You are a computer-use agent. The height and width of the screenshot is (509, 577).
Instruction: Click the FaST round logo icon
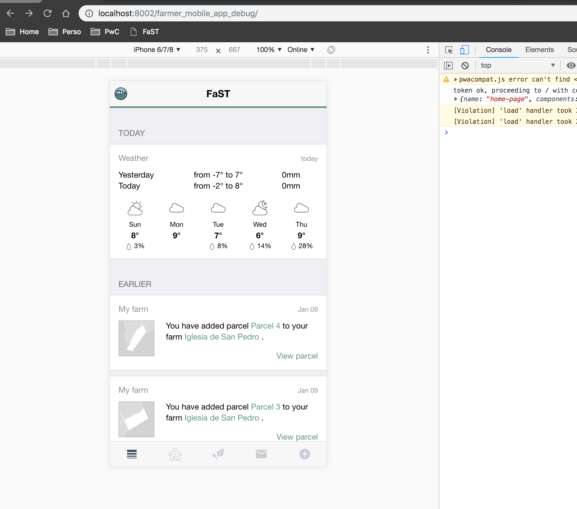tap(121, 94)
